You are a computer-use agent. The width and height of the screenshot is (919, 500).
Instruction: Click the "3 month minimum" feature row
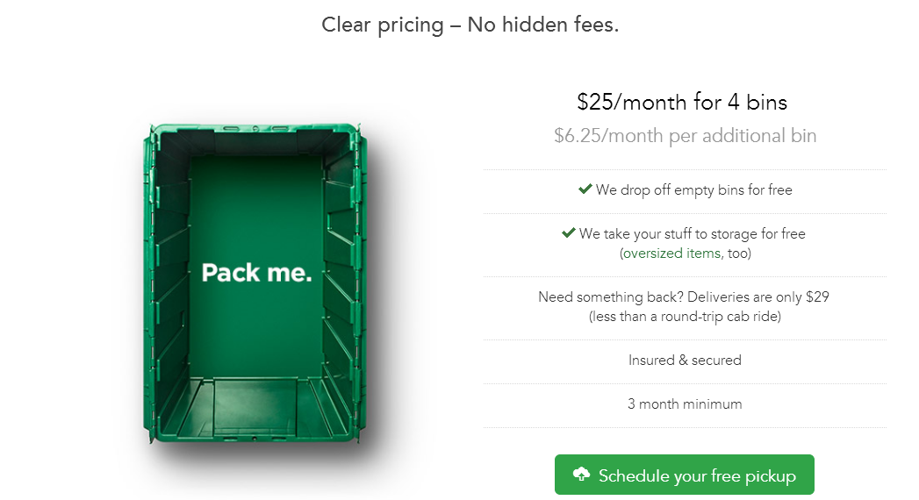[x=685, y=404]
